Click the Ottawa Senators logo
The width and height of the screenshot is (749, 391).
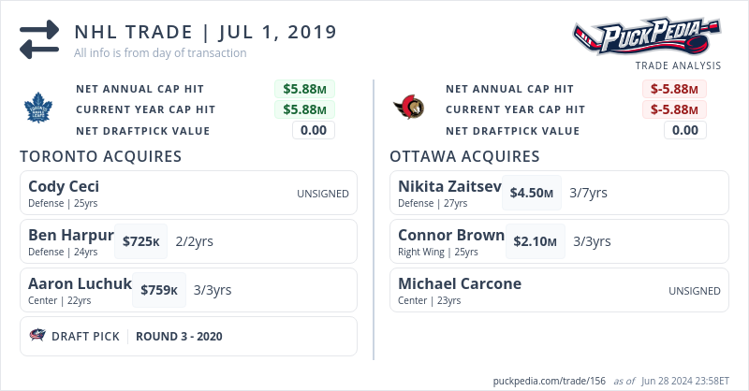408,109
